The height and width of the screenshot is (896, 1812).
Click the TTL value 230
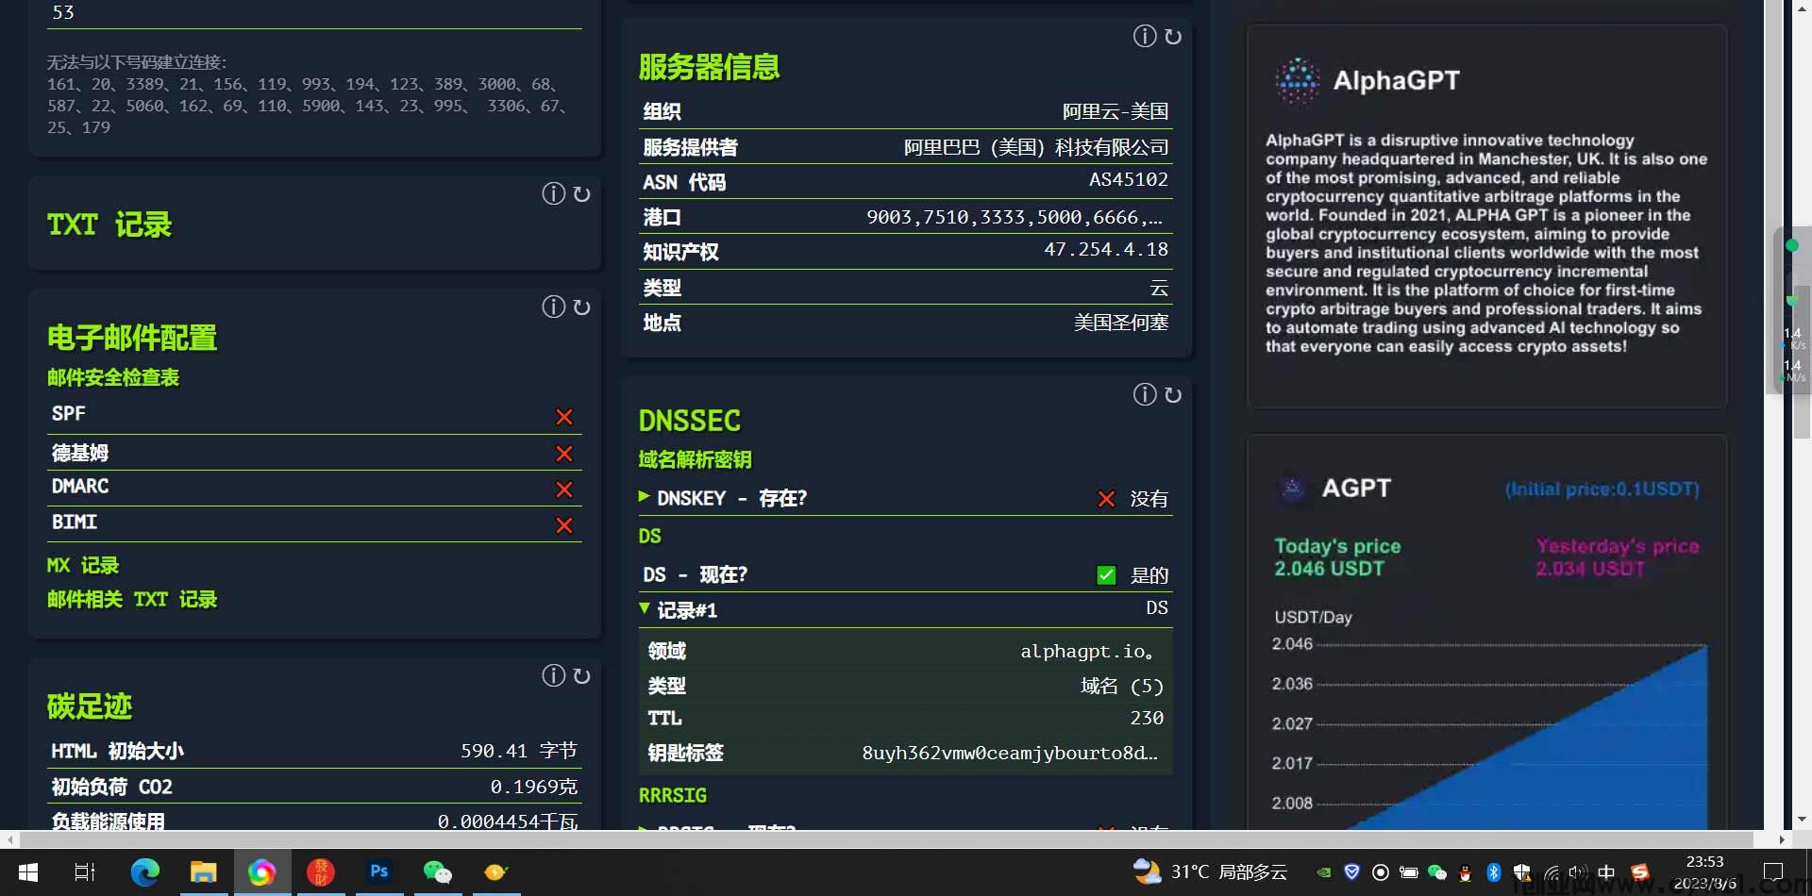(1147, 718)
